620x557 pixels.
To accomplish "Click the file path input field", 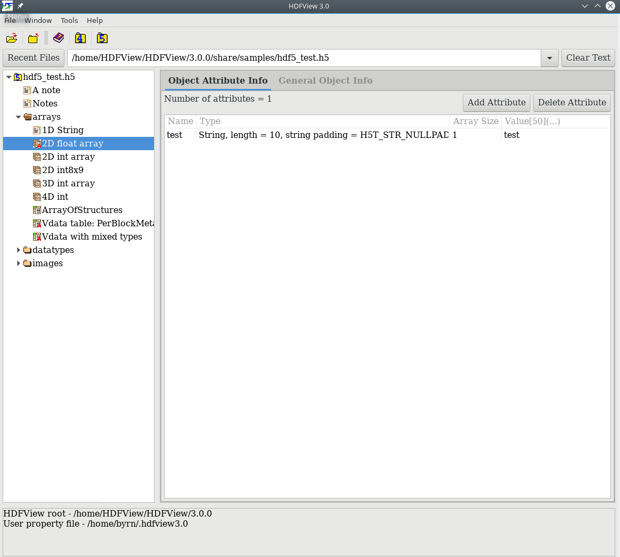I will pyautogui.click(x=304, y=58).
